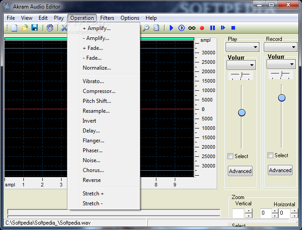This screenshot has height=230, width=302.
Task: Click the circled play selection icon
Action: pos(182,28)
